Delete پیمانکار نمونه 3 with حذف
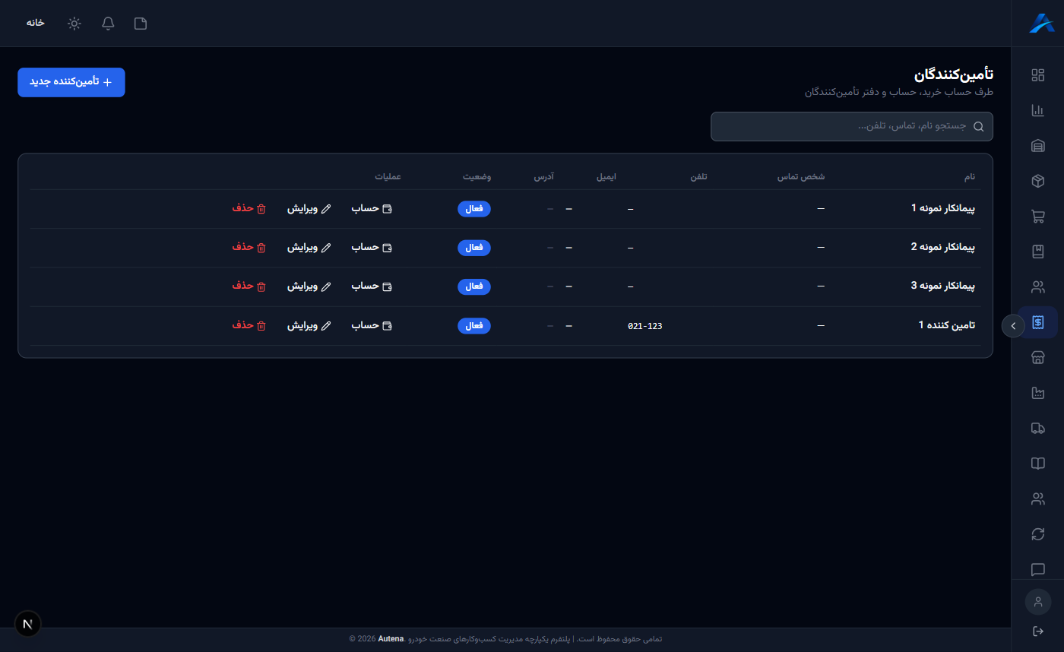This screenshot has width=1064, height=652. click(249, 286)
